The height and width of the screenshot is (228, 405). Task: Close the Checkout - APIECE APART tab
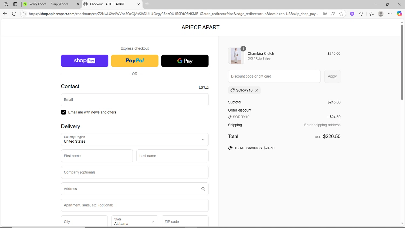pyautogui.click(x=139, y=4)
